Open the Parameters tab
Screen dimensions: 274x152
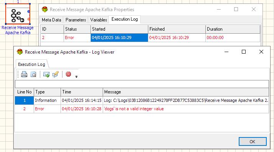(75, 20)
